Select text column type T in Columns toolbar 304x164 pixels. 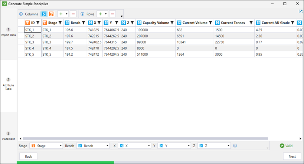[x=51, y=14]
